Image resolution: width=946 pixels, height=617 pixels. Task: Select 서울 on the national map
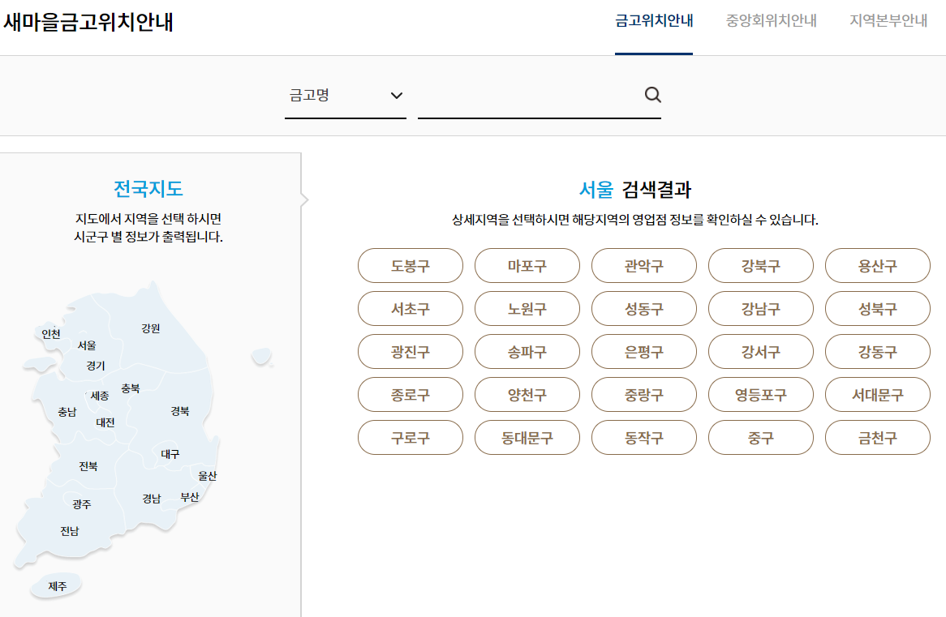[x=87, y=345]
